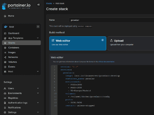Click the /volume1/docker/prowlarr volume line
This screenshot has width=154, height=115.
click(89, 97)
